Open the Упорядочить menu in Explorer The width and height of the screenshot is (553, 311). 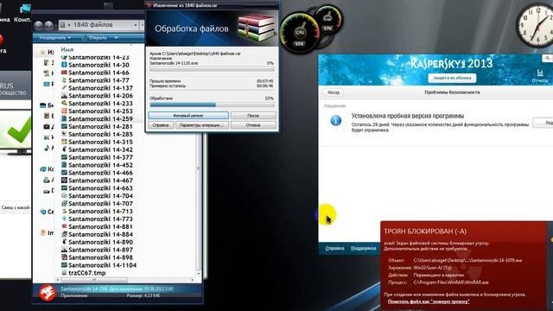(x=54, y=37)
